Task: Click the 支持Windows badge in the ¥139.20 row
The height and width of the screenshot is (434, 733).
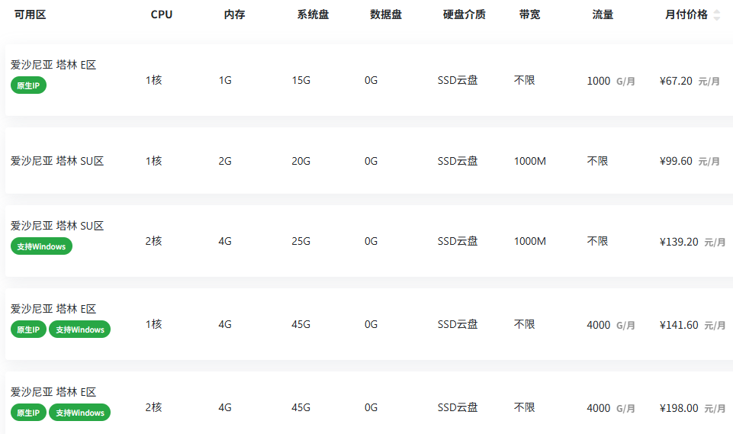Action: click(41, 246)
